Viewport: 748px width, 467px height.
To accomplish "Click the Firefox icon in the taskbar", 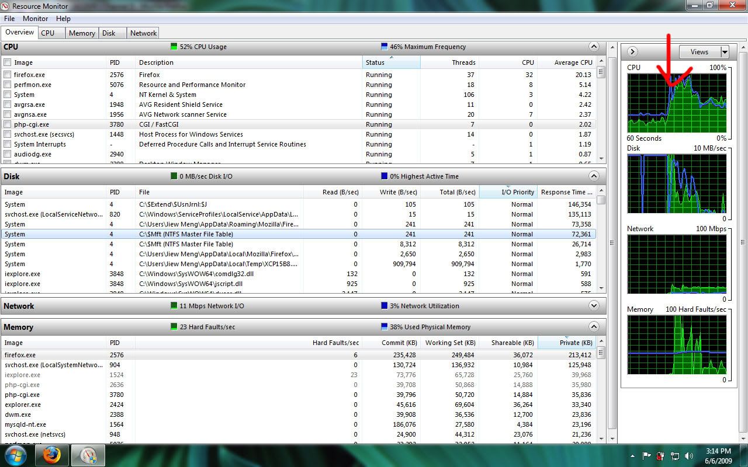I will [52, 455].
